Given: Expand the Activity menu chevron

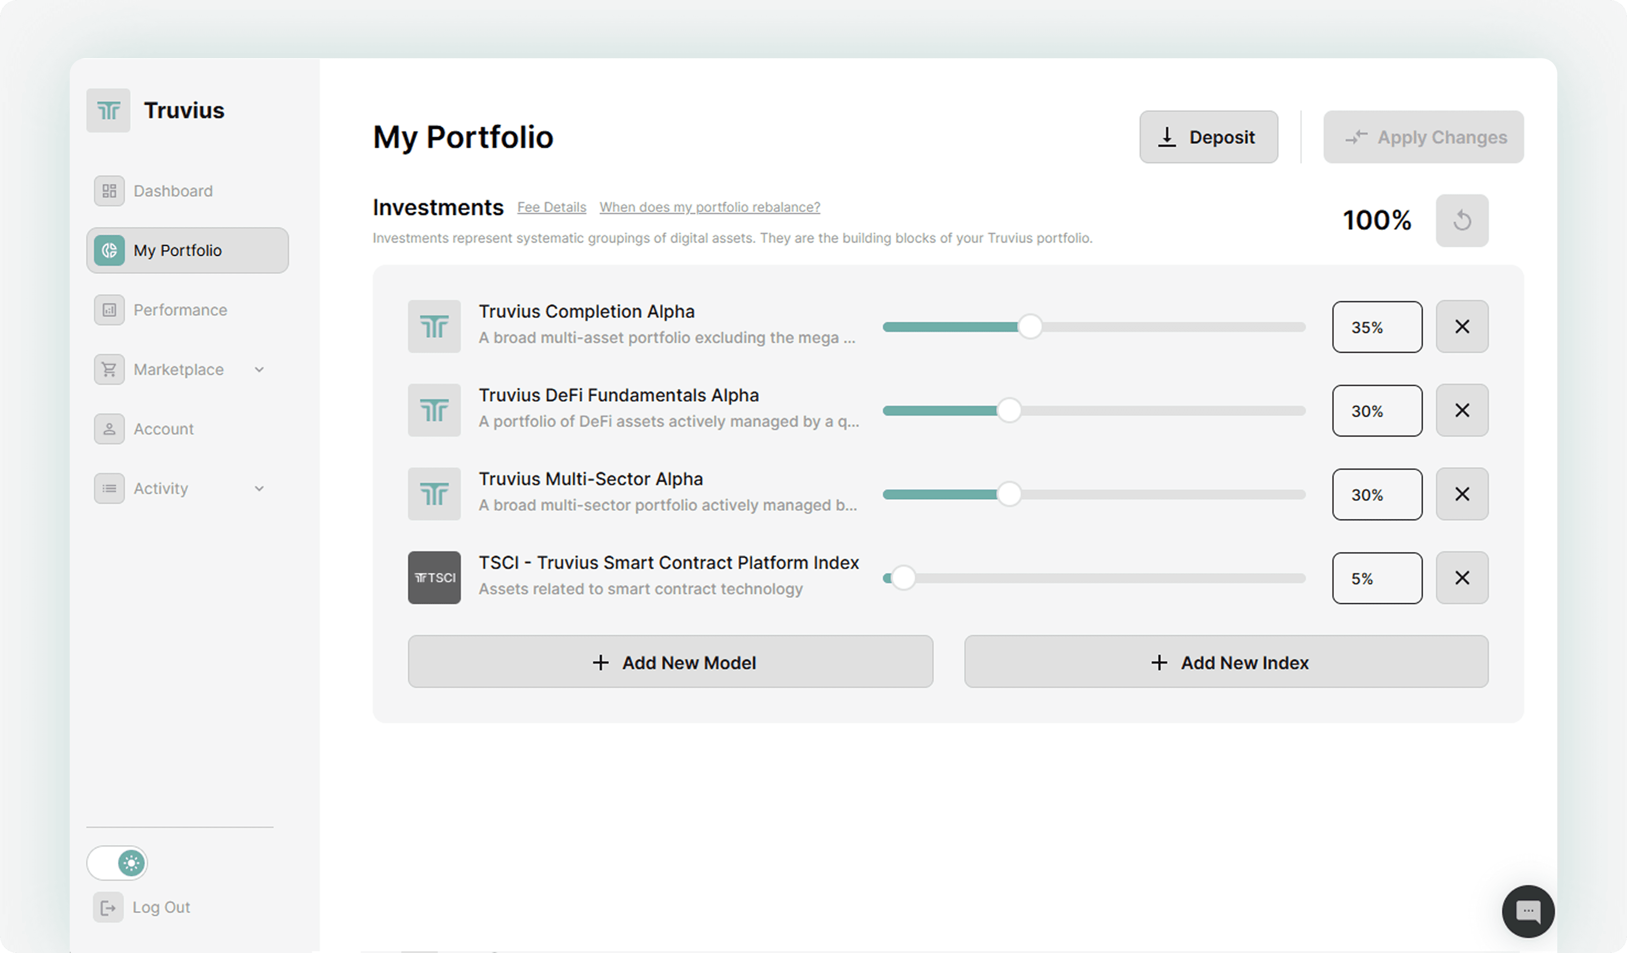Looking at the screenshot, I should (x=259, y=489).
